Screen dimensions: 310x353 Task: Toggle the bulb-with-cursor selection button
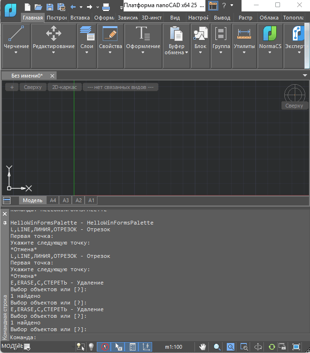pyautogui.click(x=80, y=347)
